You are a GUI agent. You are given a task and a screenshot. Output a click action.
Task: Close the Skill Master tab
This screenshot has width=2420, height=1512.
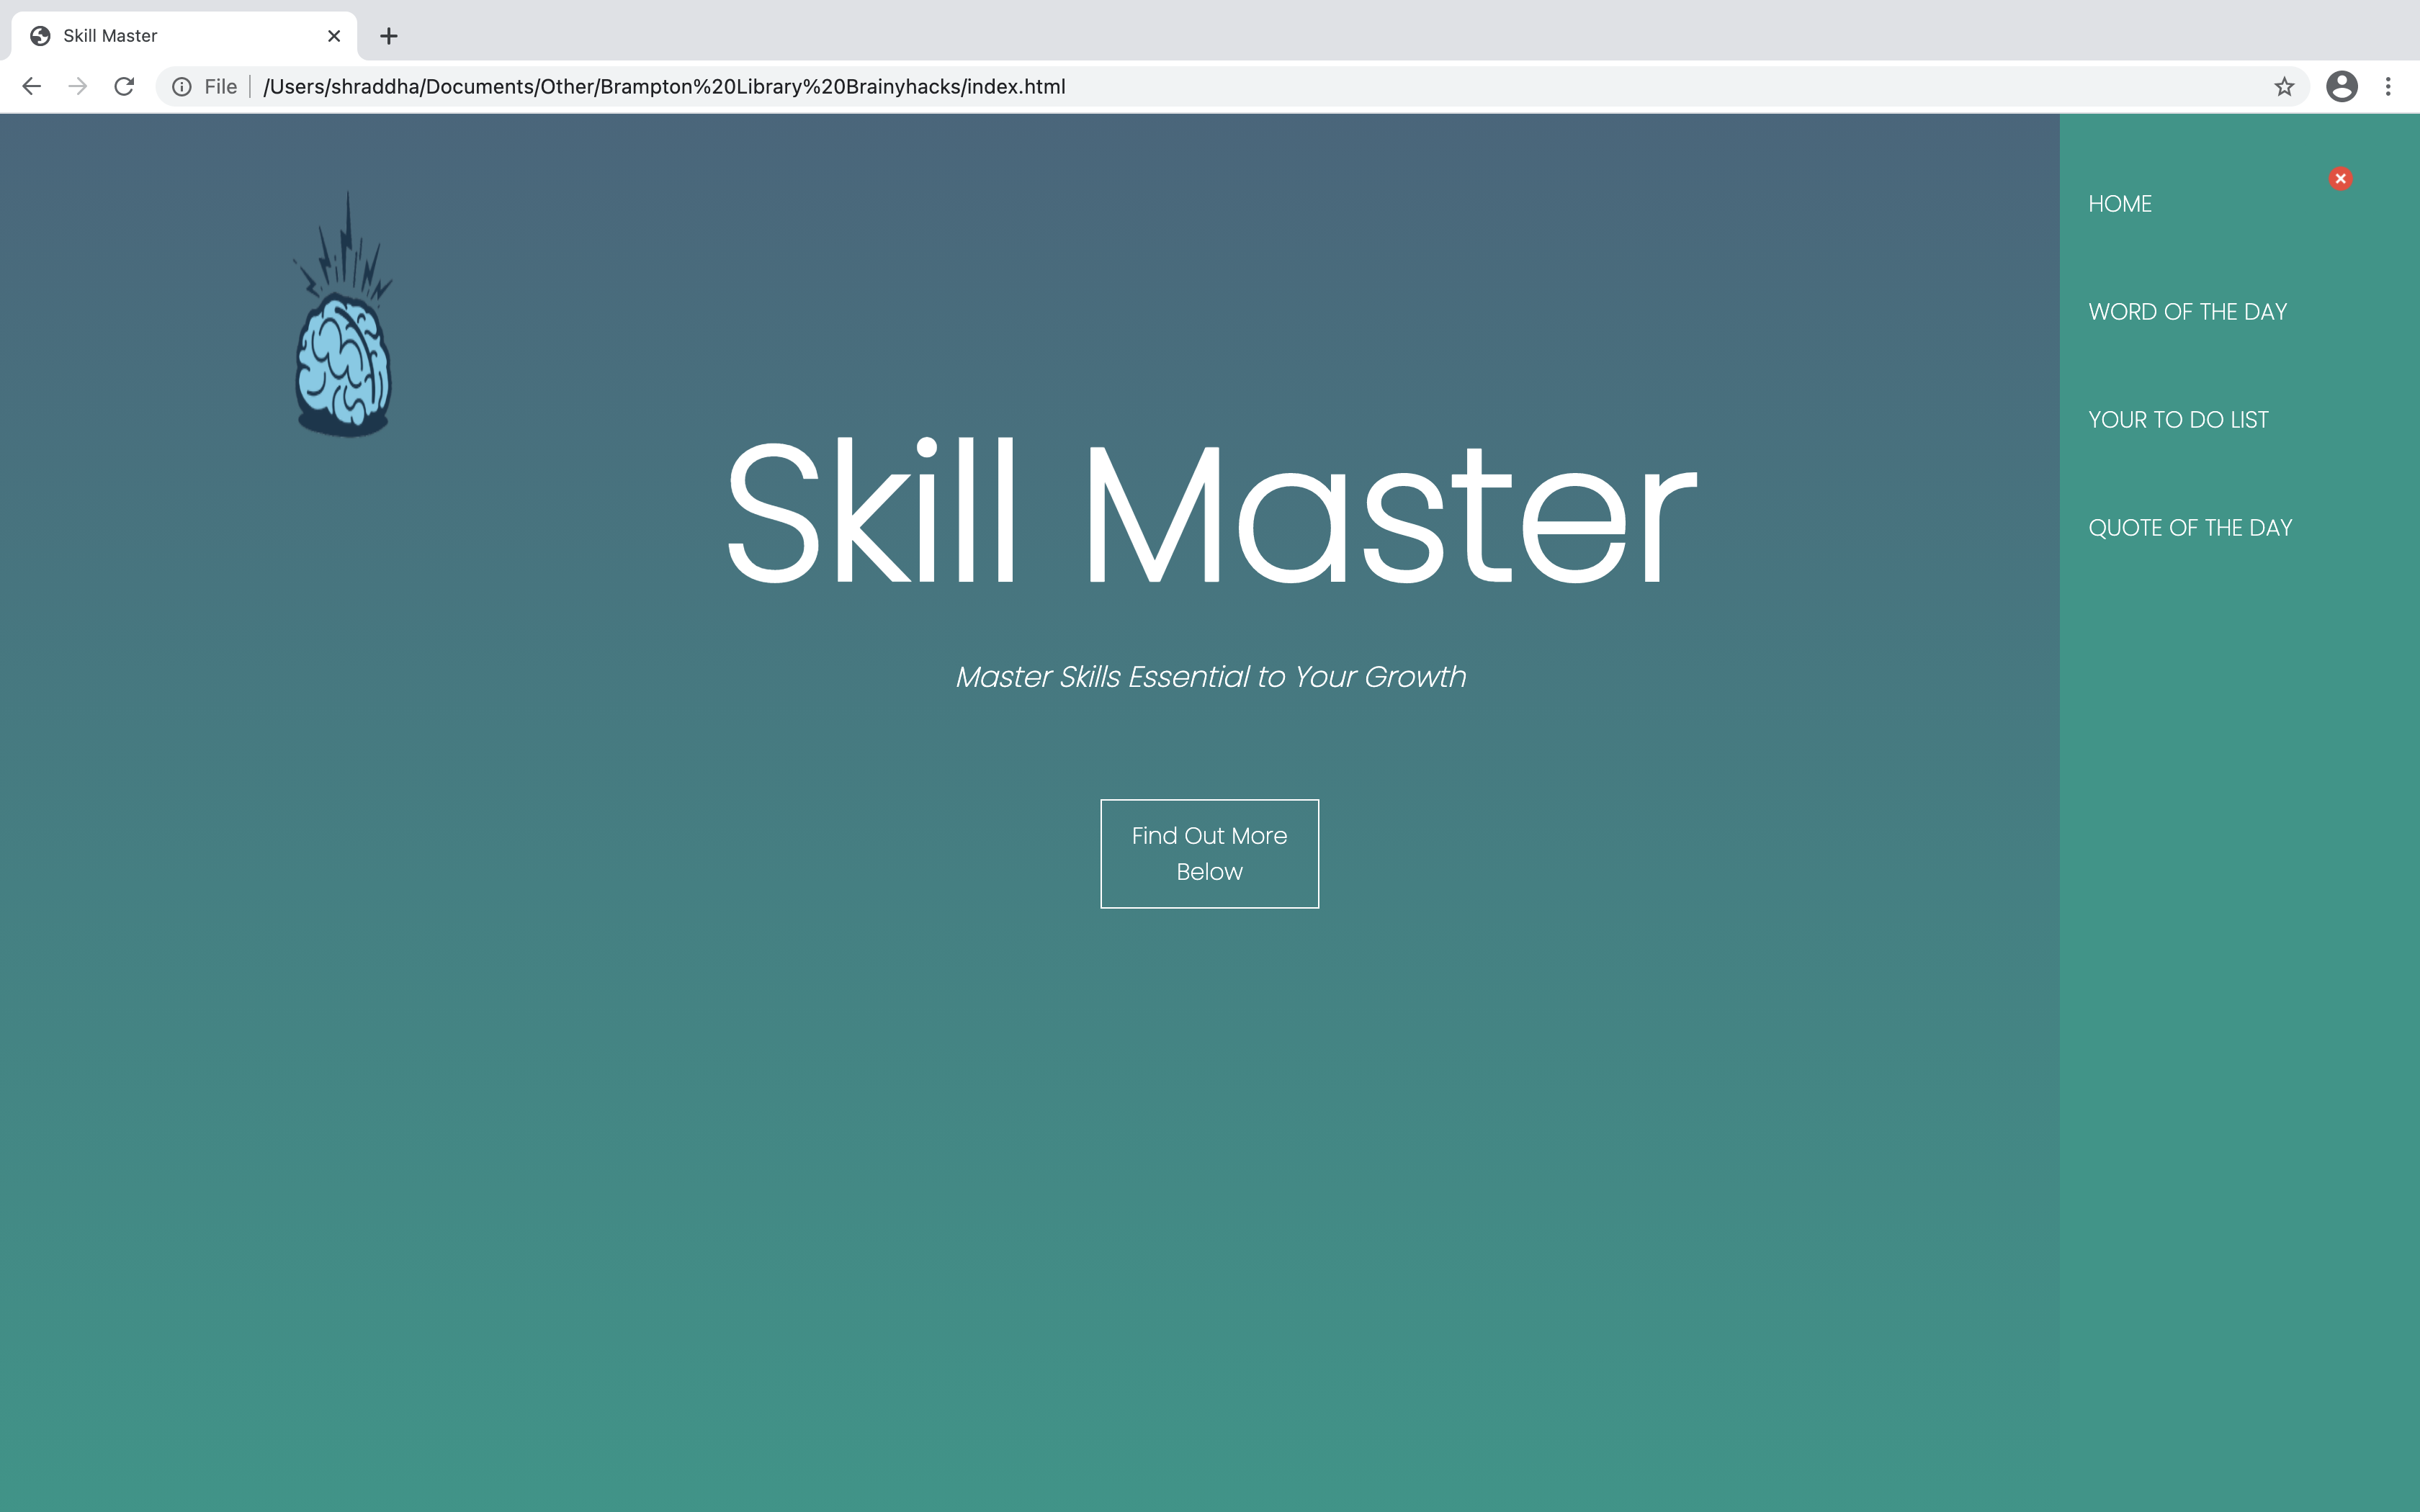(x=334, y=36)
